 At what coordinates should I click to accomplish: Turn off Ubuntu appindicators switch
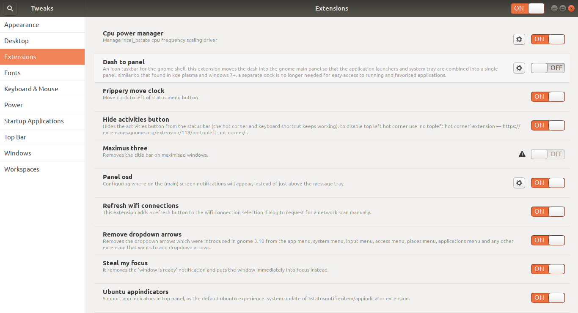tap(548, 298)
